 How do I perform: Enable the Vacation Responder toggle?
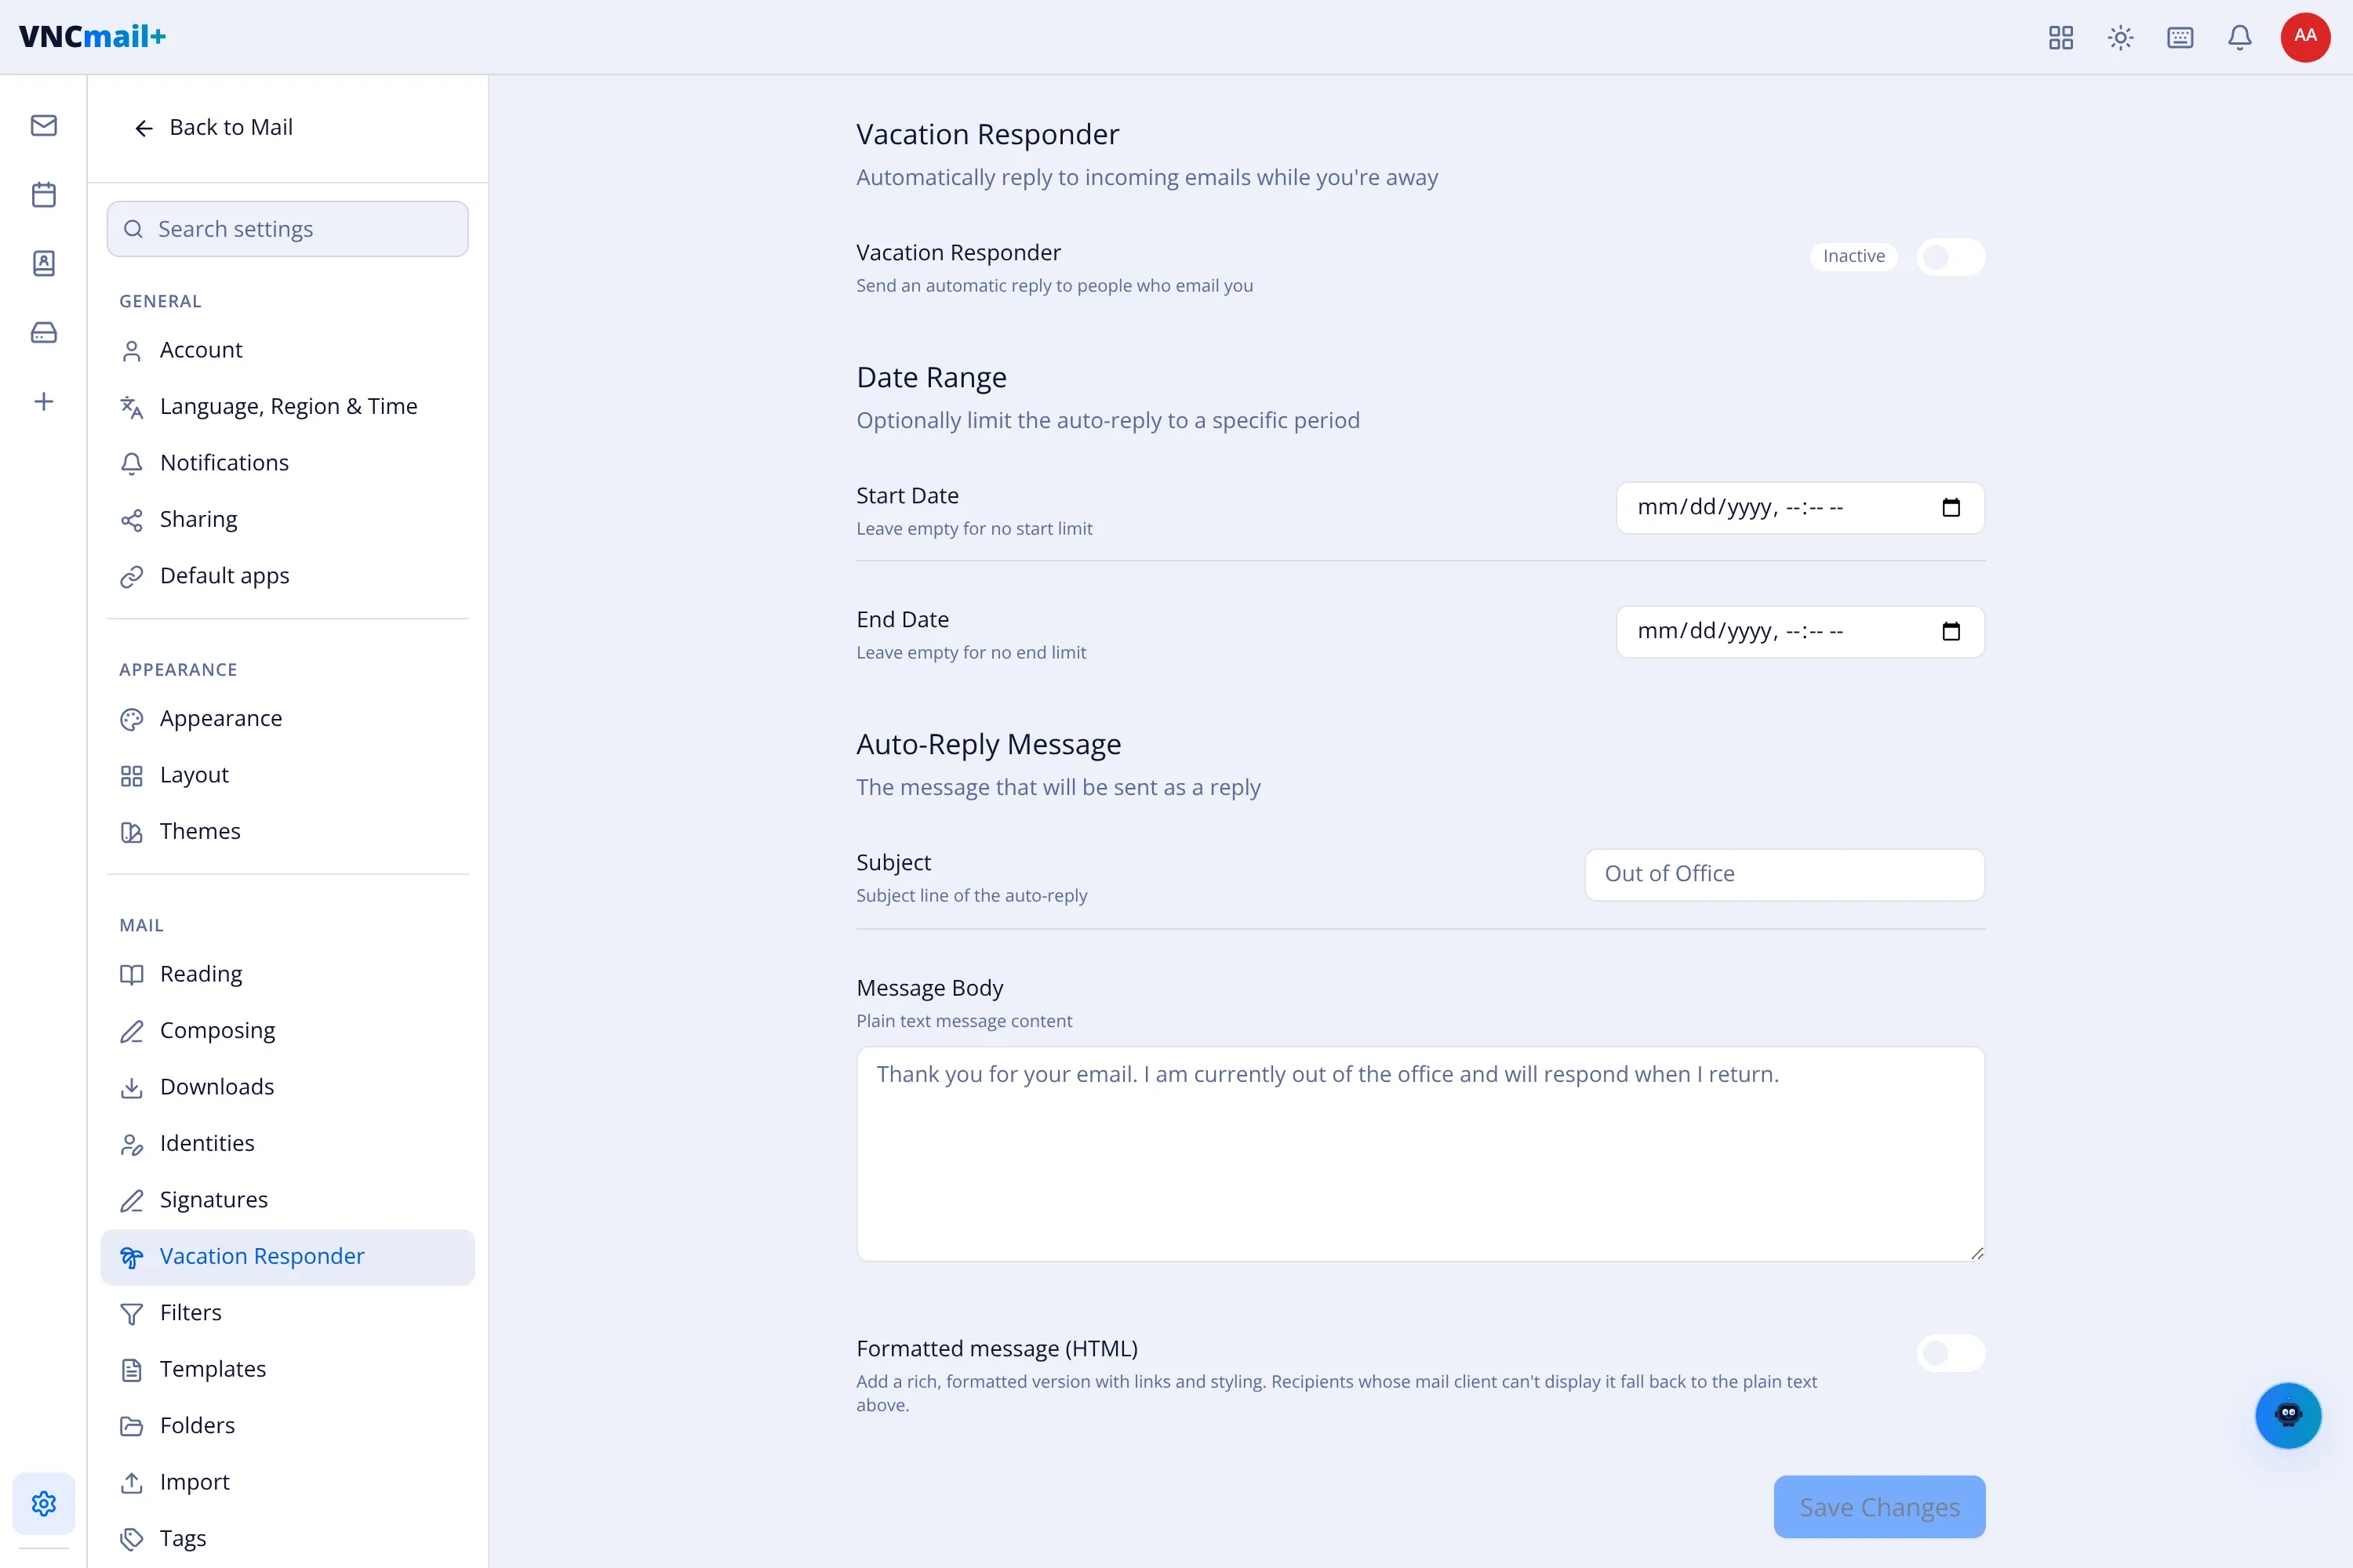click(x=1951, y=257)
